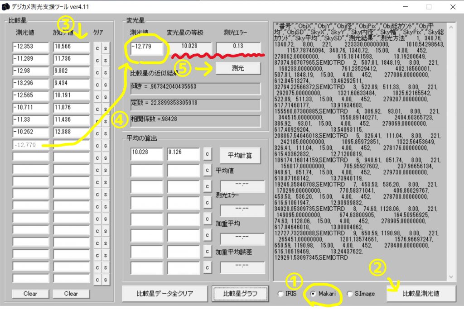This screenshot has width=464, height=309.
Task: Click the catalog value field showing 9.434
Action: click(x=71, y=83)
